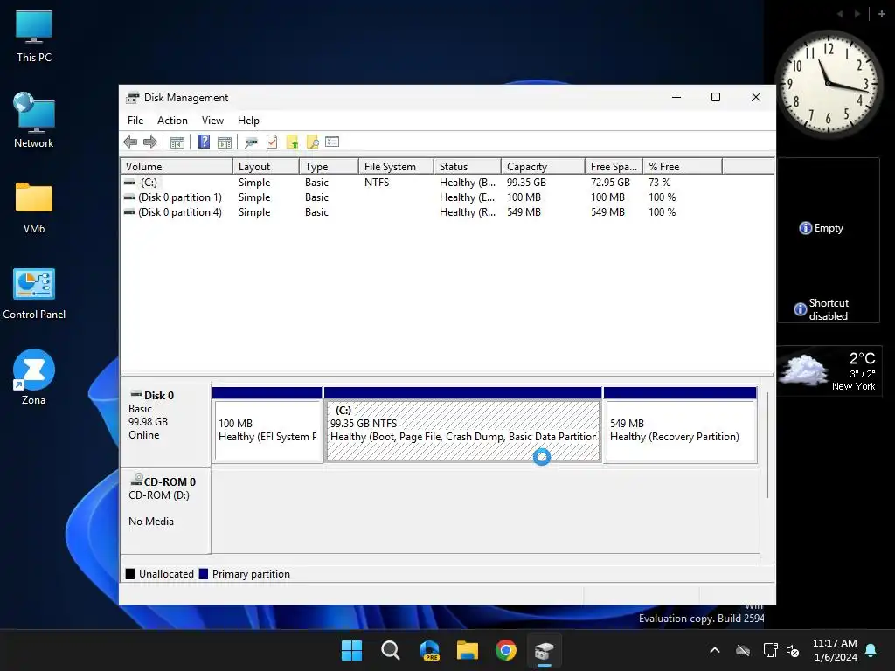Screen dimensions: 895x671
Task: Open the View menu
Action: click(212, 121)
